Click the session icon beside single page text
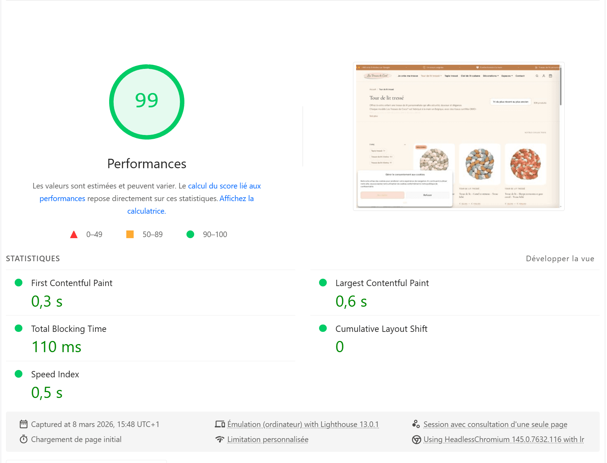This screenshot has width=607, height=463. [416, 424]
